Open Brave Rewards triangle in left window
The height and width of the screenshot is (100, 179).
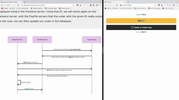(80, 5)
